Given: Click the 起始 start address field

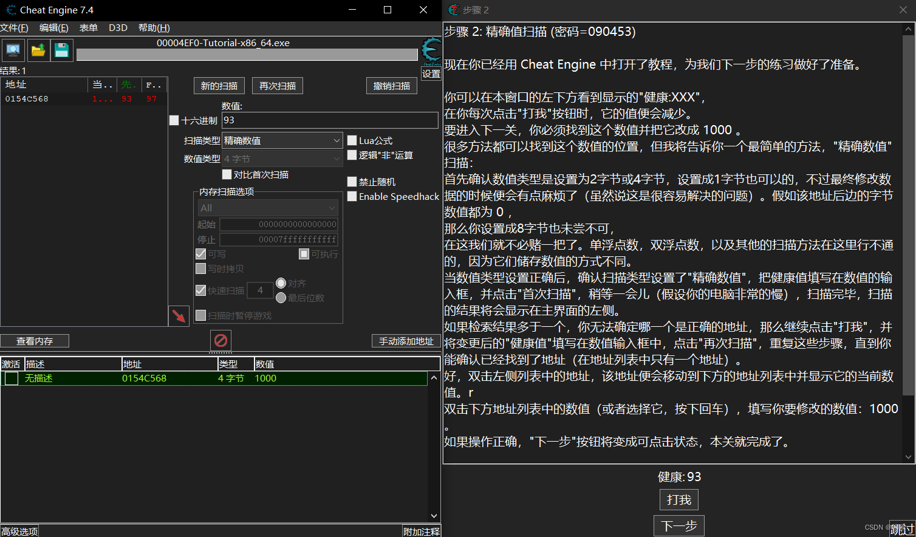Looking at the screenshot, I should (x=279, y=224).
